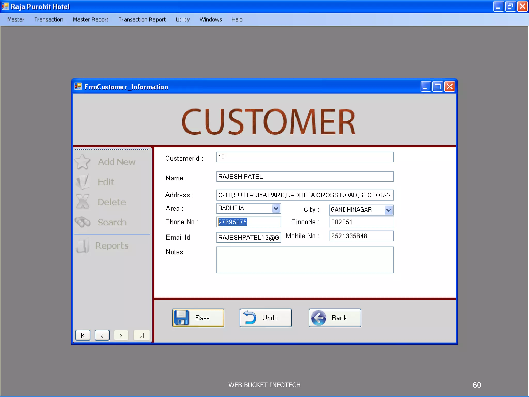Click the Delete label in sidebar
Image resolution: width=529 pixels, height=397 pixels.
click(x=112, y=202)
